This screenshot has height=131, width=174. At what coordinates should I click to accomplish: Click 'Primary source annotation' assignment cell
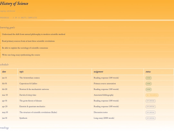click(118, 83)
